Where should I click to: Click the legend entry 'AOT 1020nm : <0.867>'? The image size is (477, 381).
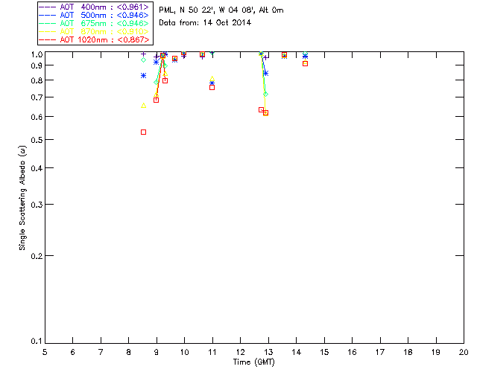(x=95, y=39)
